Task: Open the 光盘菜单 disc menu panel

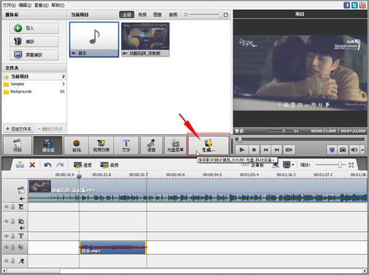Action: pos(176,145)
